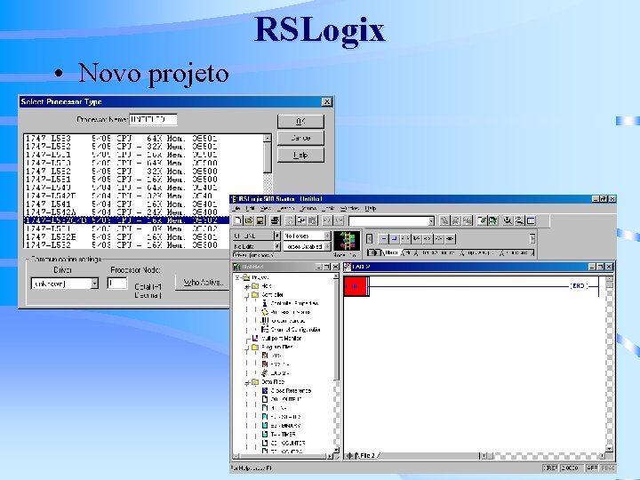Collapse the Project root node

pos(238,277)
